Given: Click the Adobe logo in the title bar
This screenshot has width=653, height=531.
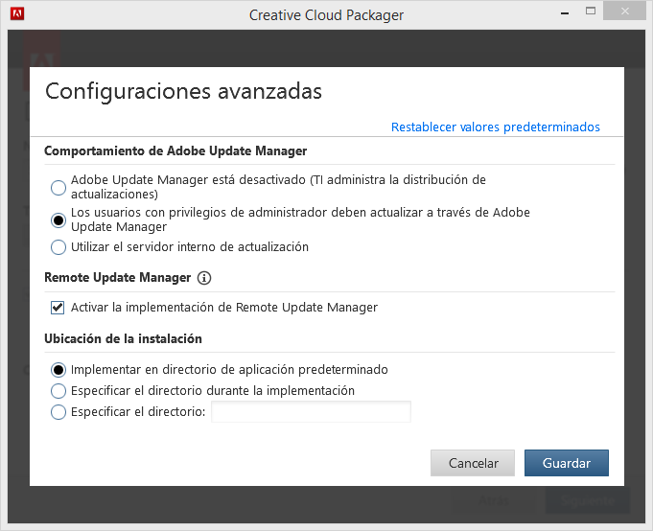Looking at the screenshot, I should coord(16,13).
